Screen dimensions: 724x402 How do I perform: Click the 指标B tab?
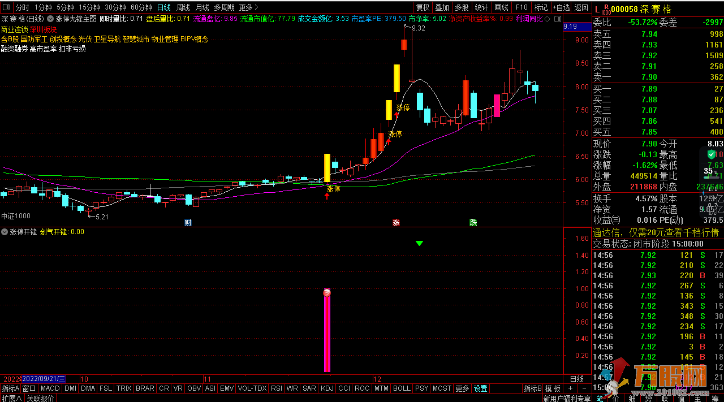(x=533, y=388)
